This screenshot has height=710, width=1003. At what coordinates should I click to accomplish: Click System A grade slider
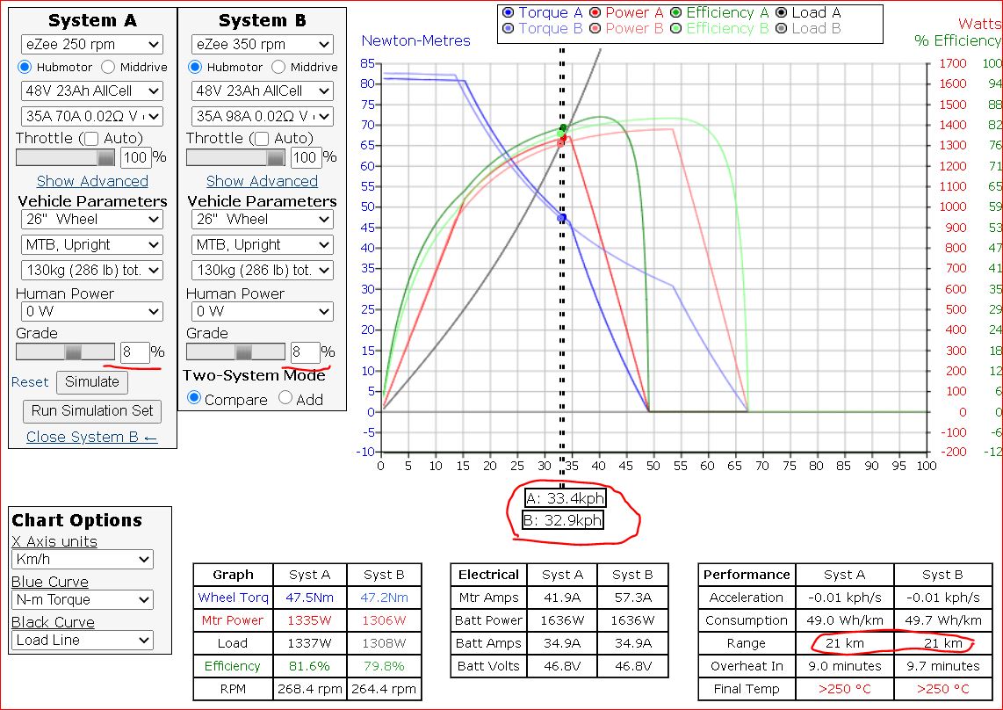65,351
